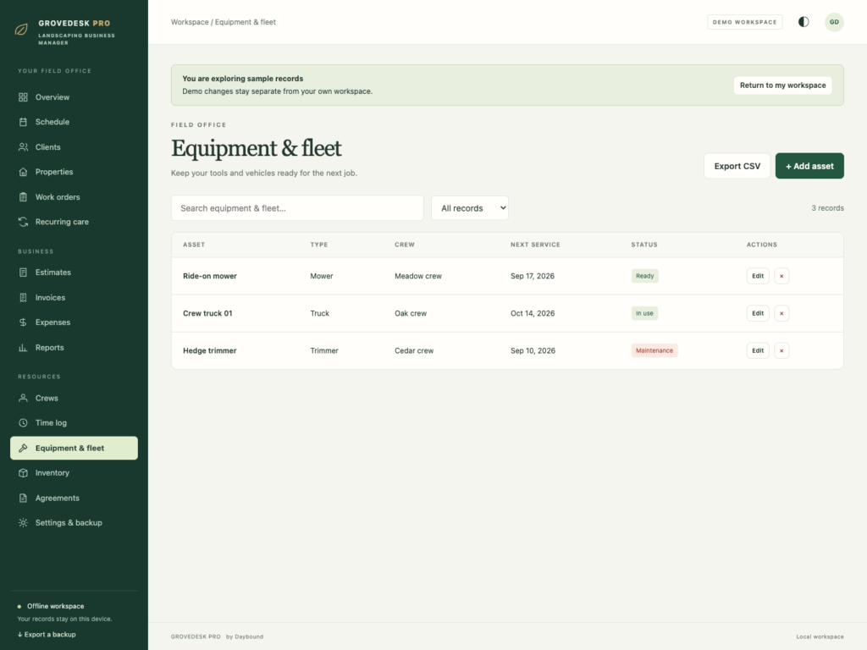Screen dimensions: 867x650
Task: Open the GD user avatar menu
Action: point(834,22)
